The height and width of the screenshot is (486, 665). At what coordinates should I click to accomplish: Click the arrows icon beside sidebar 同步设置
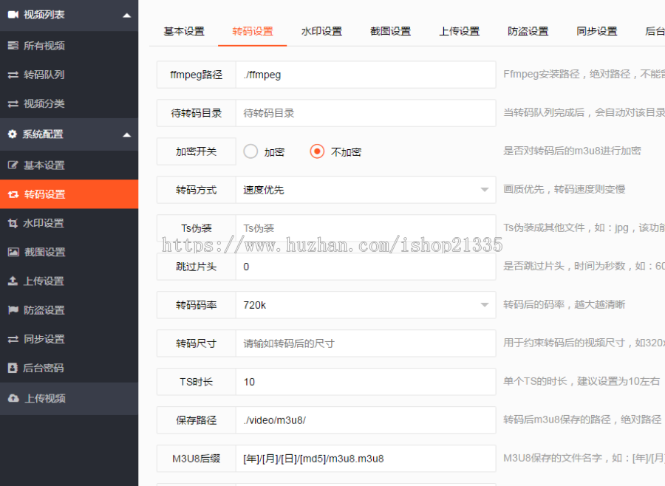pos(13,339)
